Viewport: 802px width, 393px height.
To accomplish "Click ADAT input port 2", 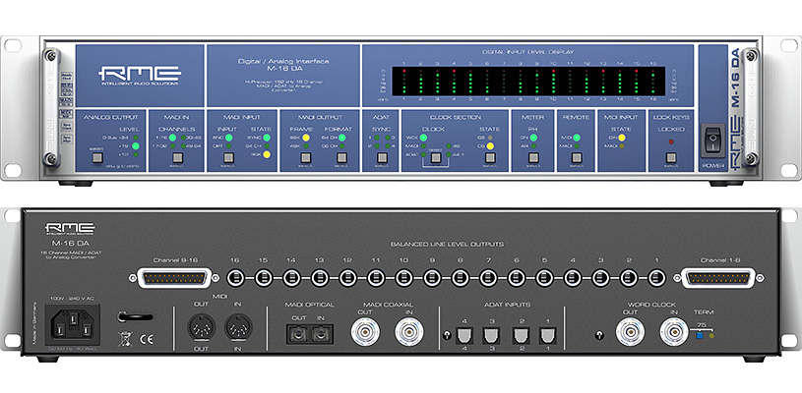I will tap(521, 335).
